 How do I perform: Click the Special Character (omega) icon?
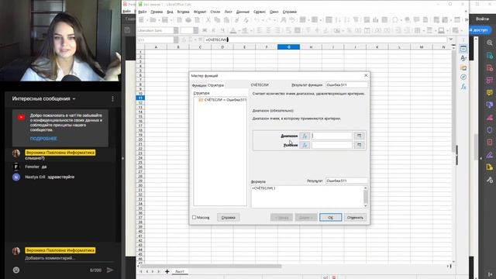tap(395, 20)
